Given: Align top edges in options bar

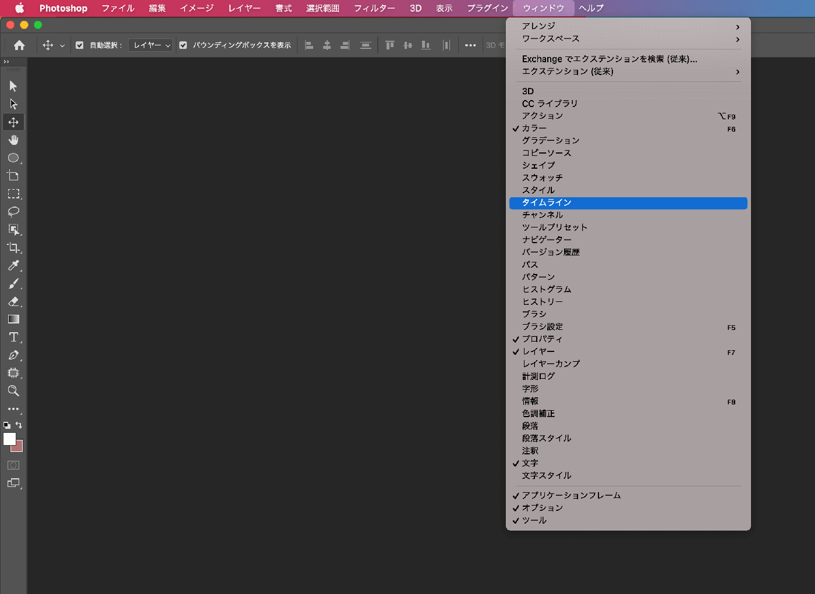Looking at the screenshot, I should coord(390,45).
